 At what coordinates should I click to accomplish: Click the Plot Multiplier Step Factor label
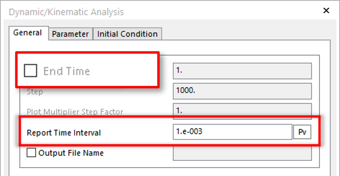click(x=75, y=112)
